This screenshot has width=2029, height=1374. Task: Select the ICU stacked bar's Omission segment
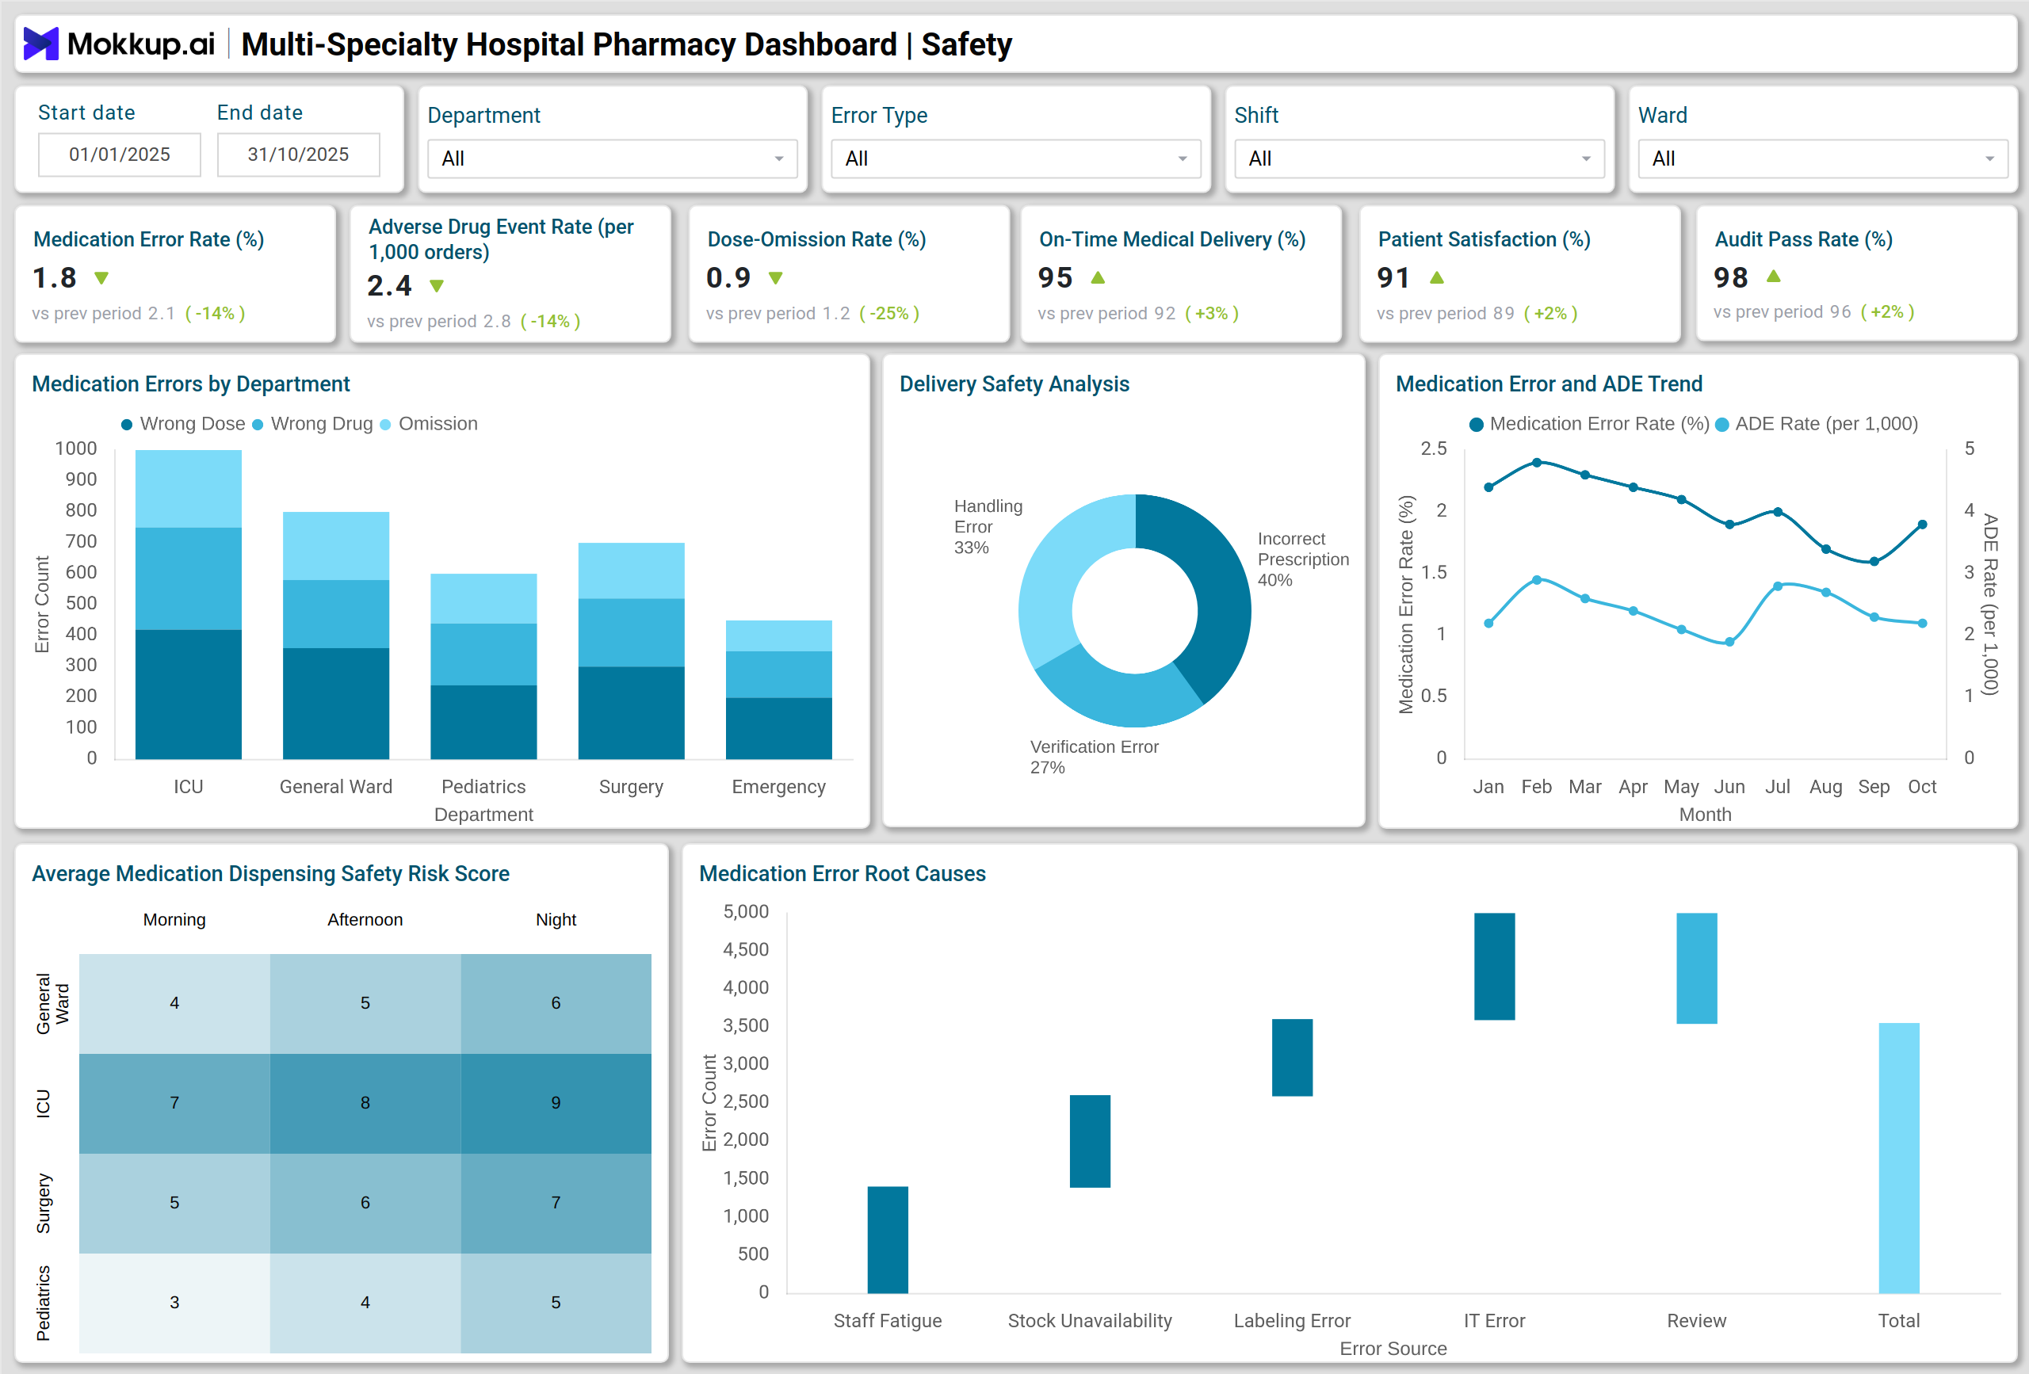click(x=189, y=489)
